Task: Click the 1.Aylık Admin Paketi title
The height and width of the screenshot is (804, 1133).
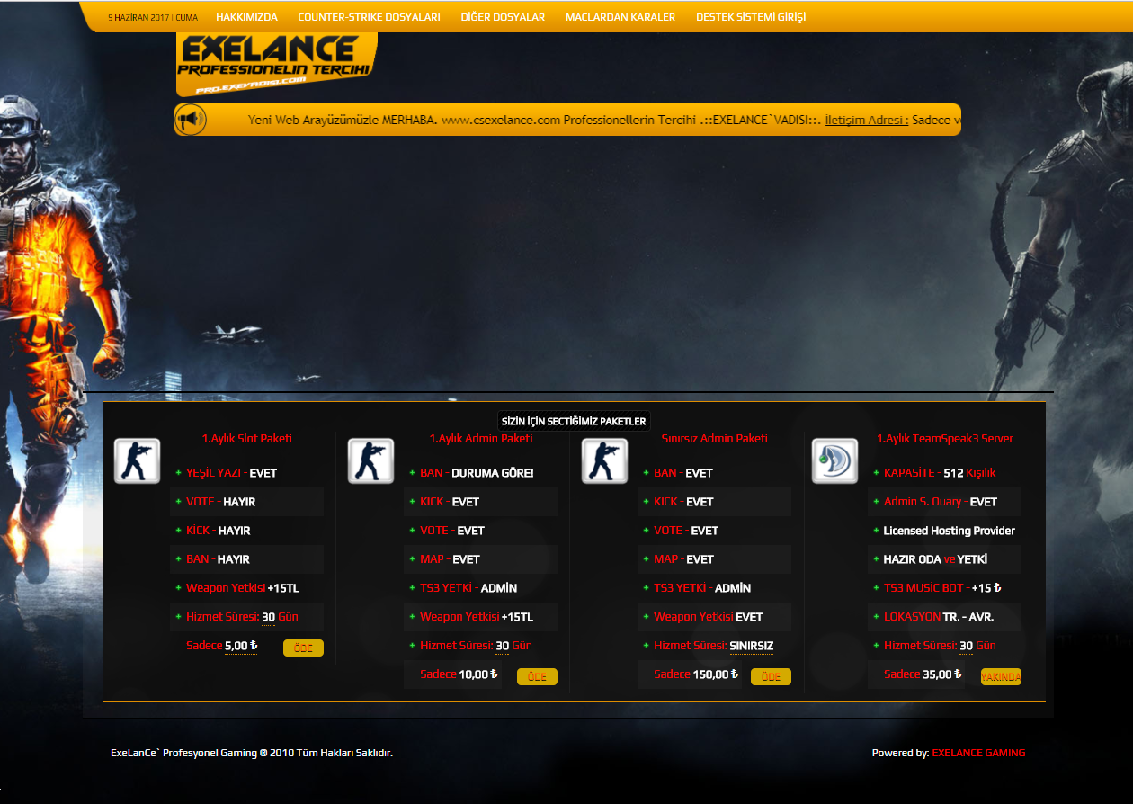Action: (x=481, y=438)
